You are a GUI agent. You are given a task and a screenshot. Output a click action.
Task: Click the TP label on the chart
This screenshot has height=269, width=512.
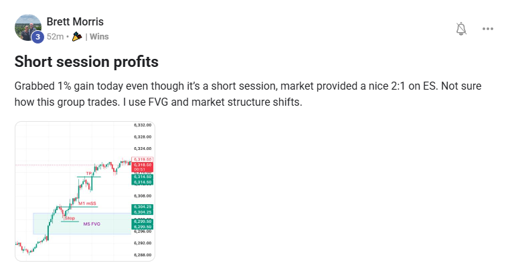coord(88,173)
